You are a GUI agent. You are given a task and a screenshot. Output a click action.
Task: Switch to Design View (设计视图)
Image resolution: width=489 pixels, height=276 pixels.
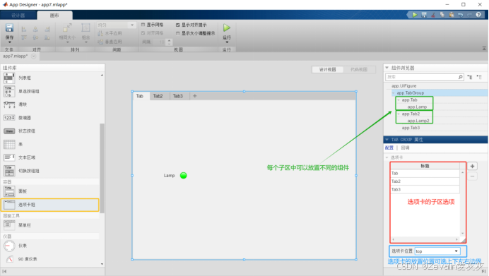[x=327, y=69]
